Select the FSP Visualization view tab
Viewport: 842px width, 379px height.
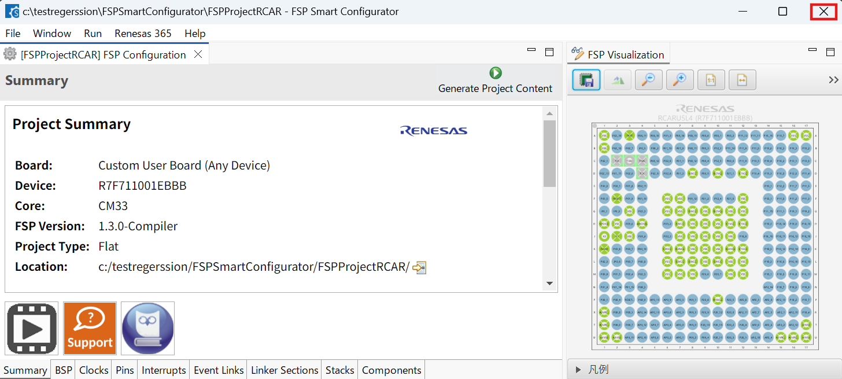coord(619,54)
